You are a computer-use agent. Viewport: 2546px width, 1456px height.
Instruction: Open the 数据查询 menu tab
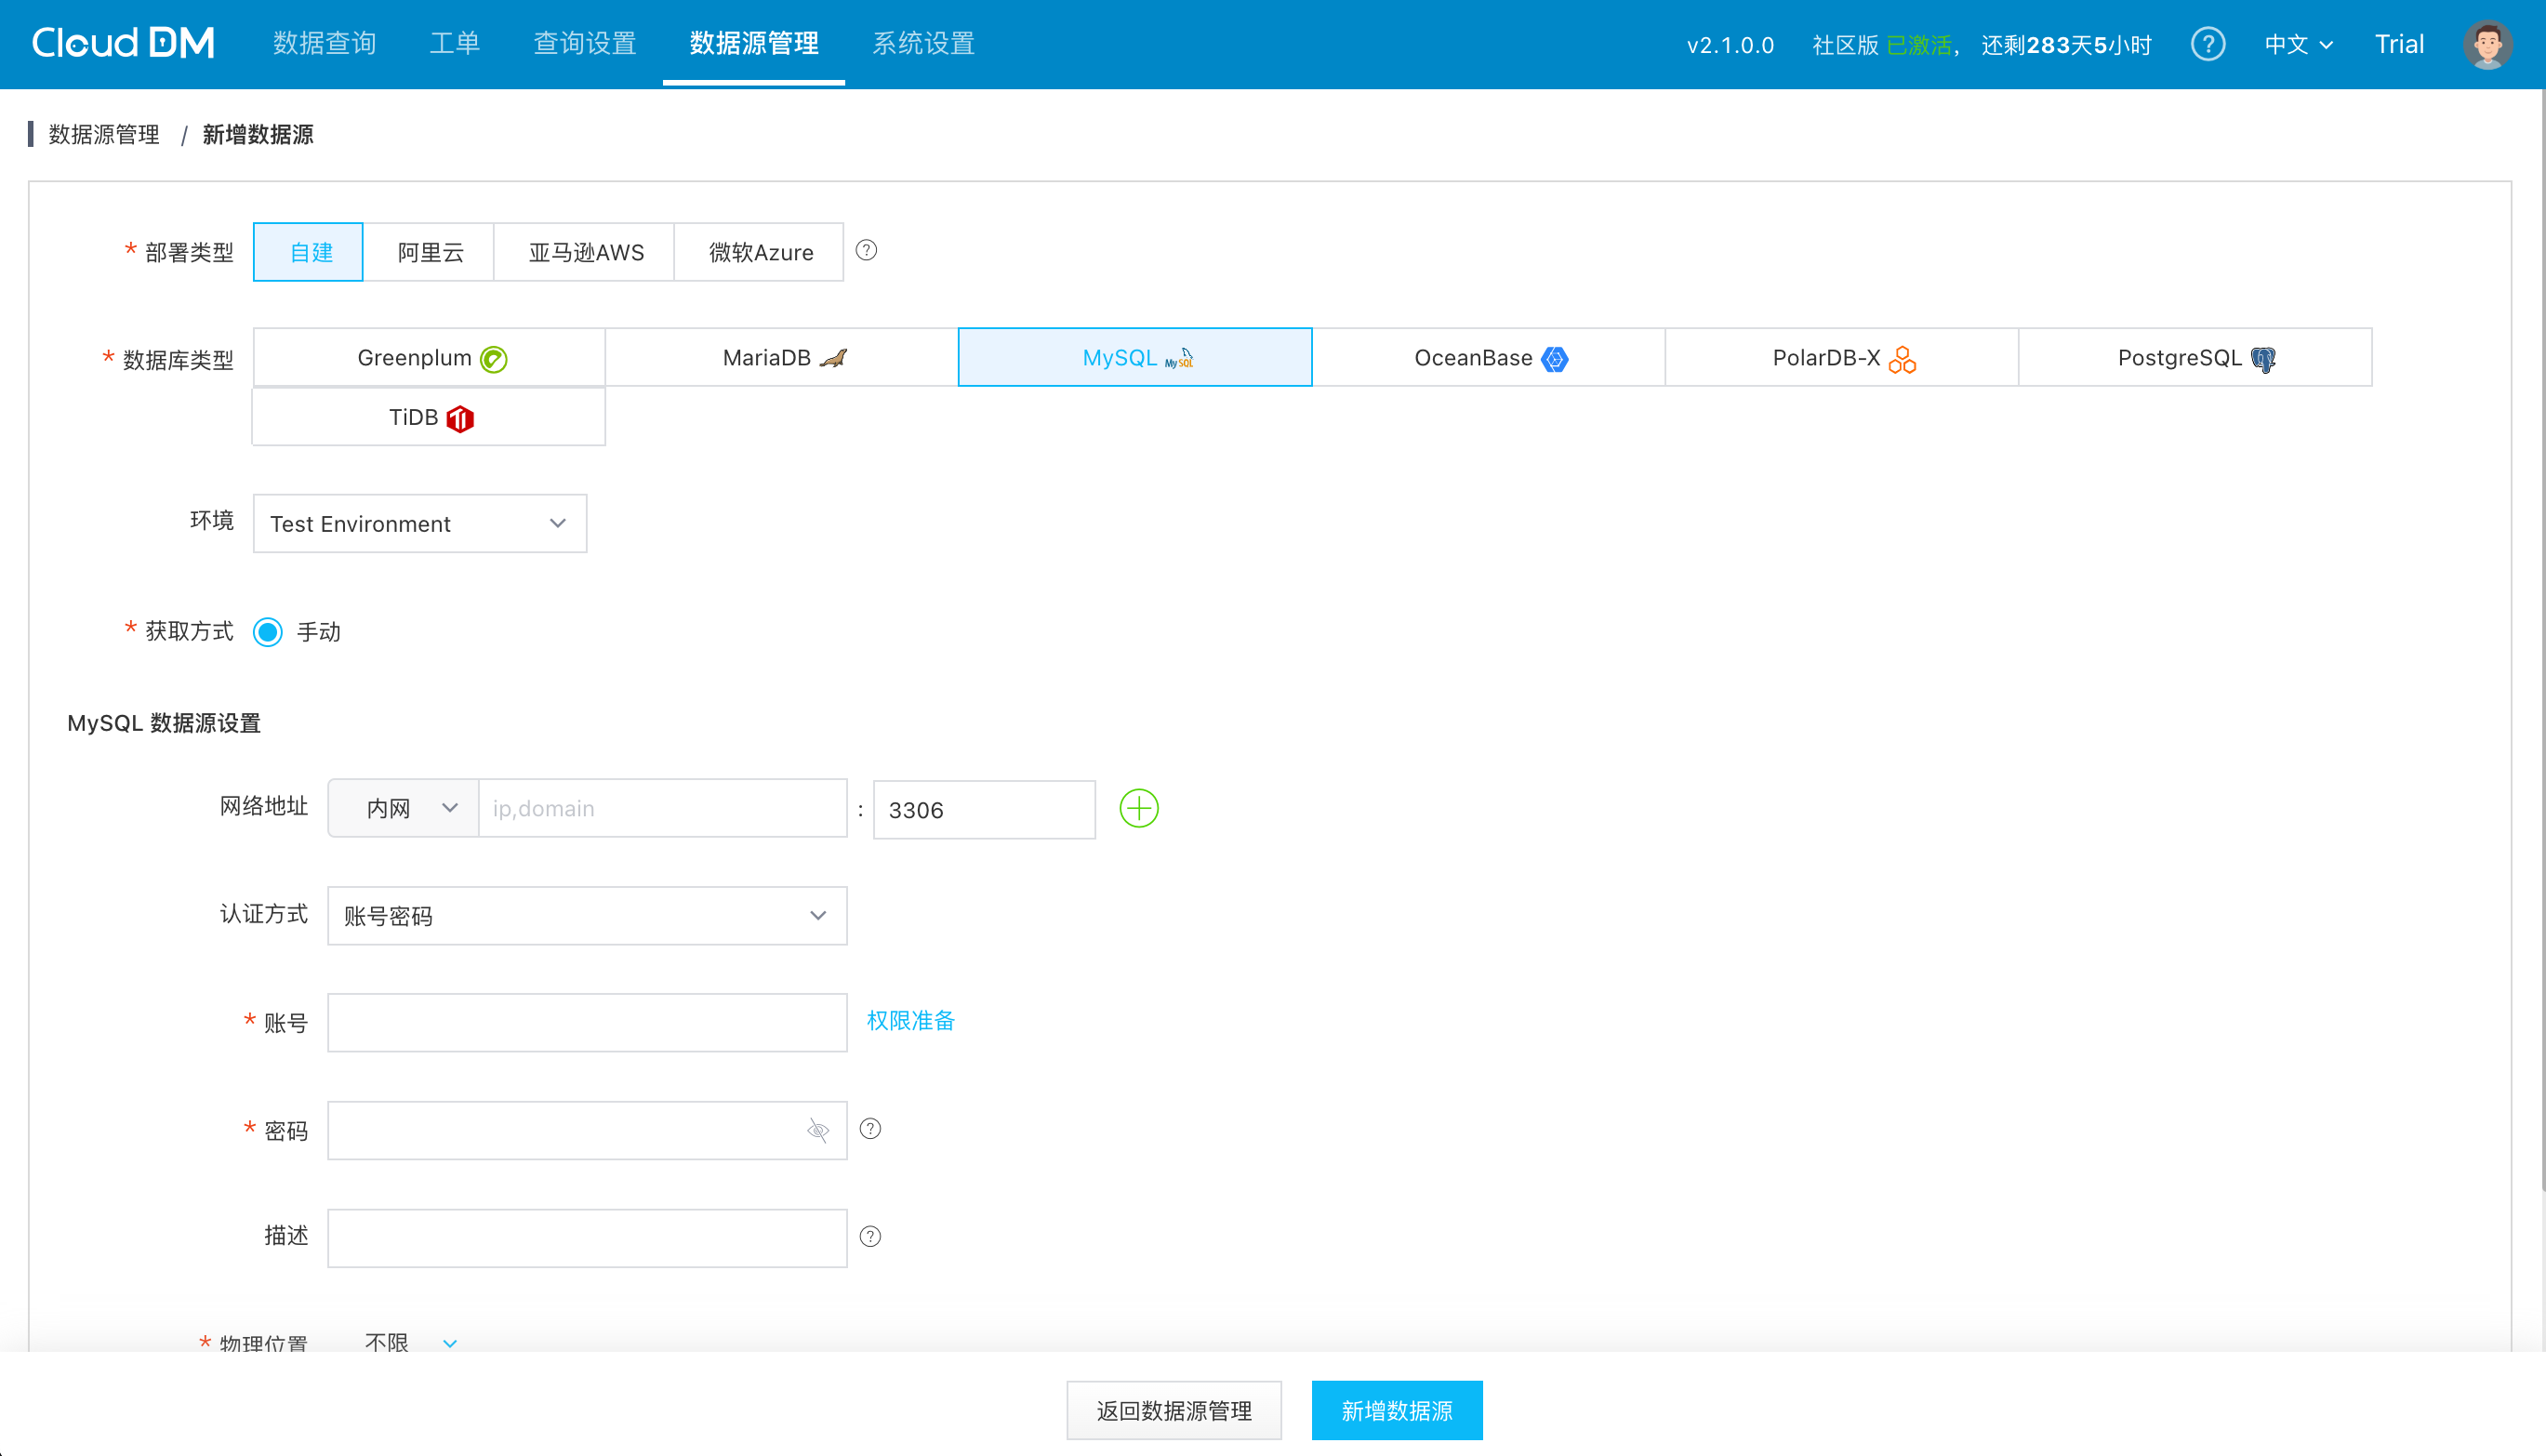pyautogui.click(x=324, y=43)
